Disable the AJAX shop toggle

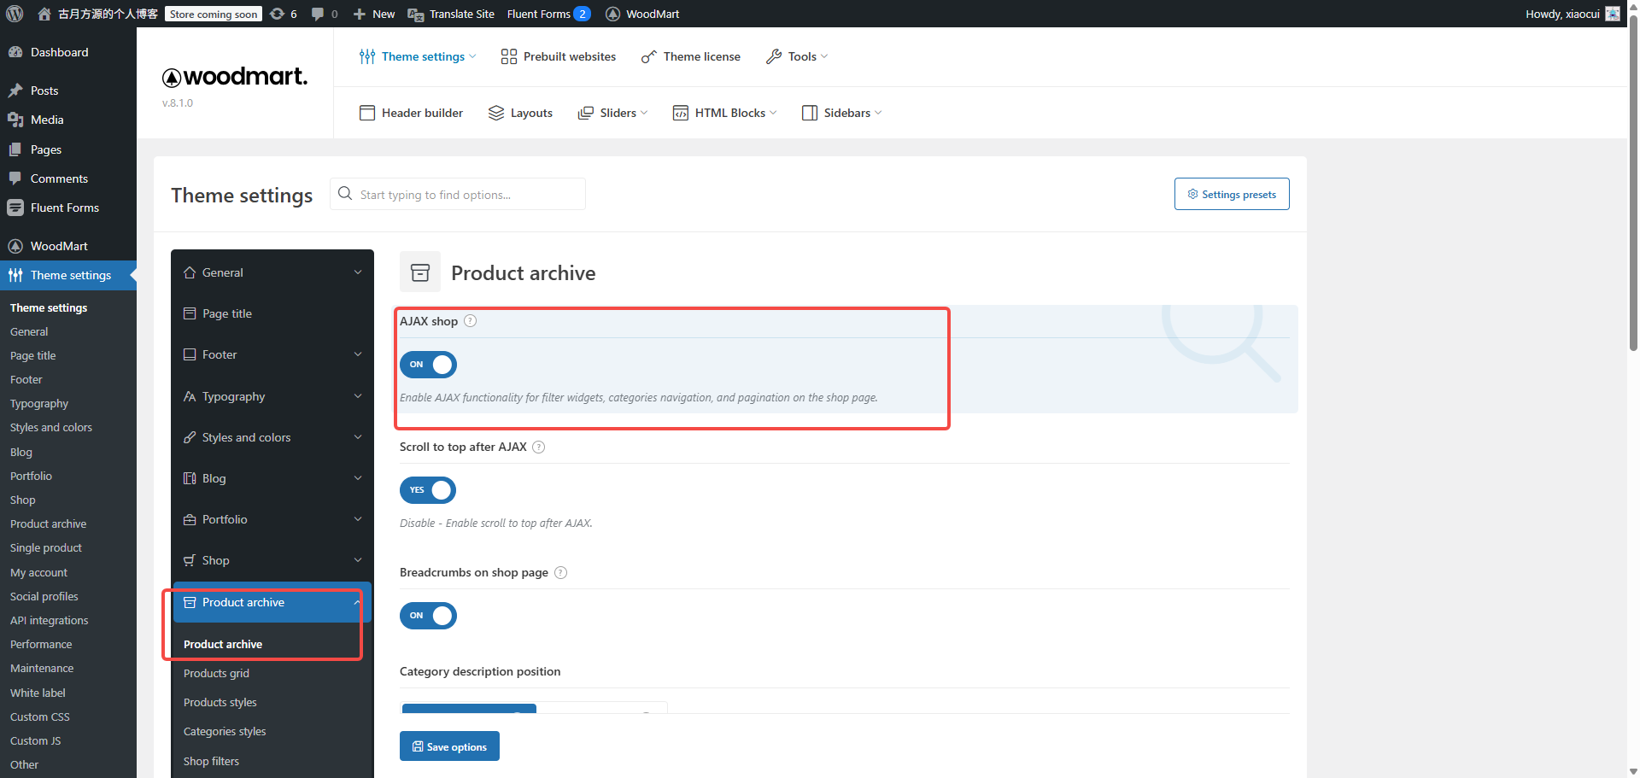click(428, 365)
